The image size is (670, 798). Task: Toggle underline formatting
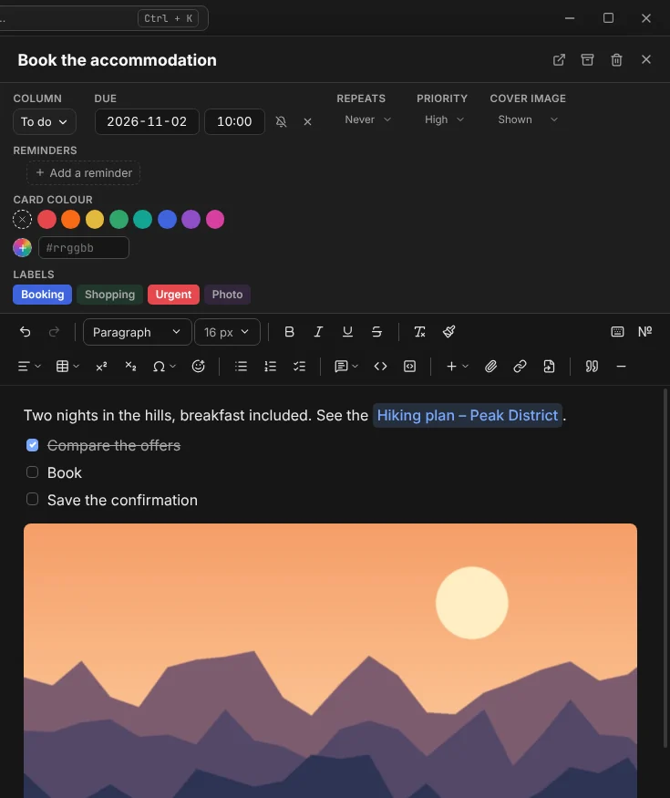point(347,332)
